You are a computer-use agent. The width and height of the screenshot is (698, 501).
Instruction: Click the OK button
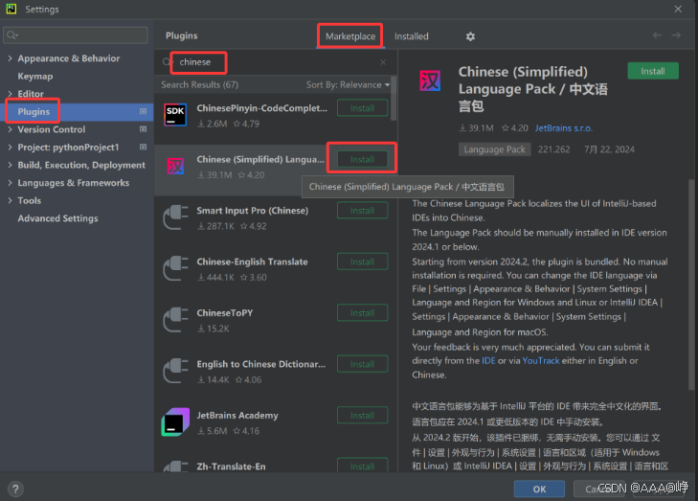pos(539,489)
